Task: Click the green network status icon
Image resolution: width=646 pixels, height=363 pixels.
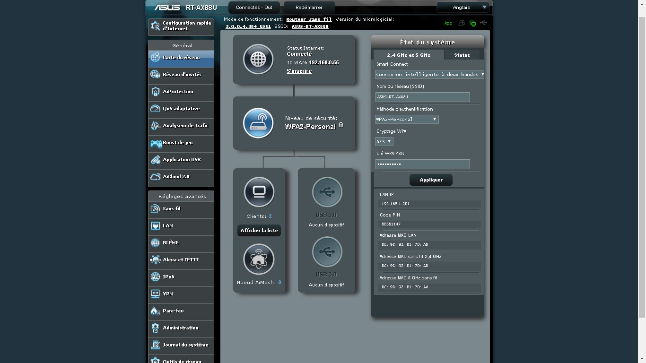Action: [x=472, y=23]
